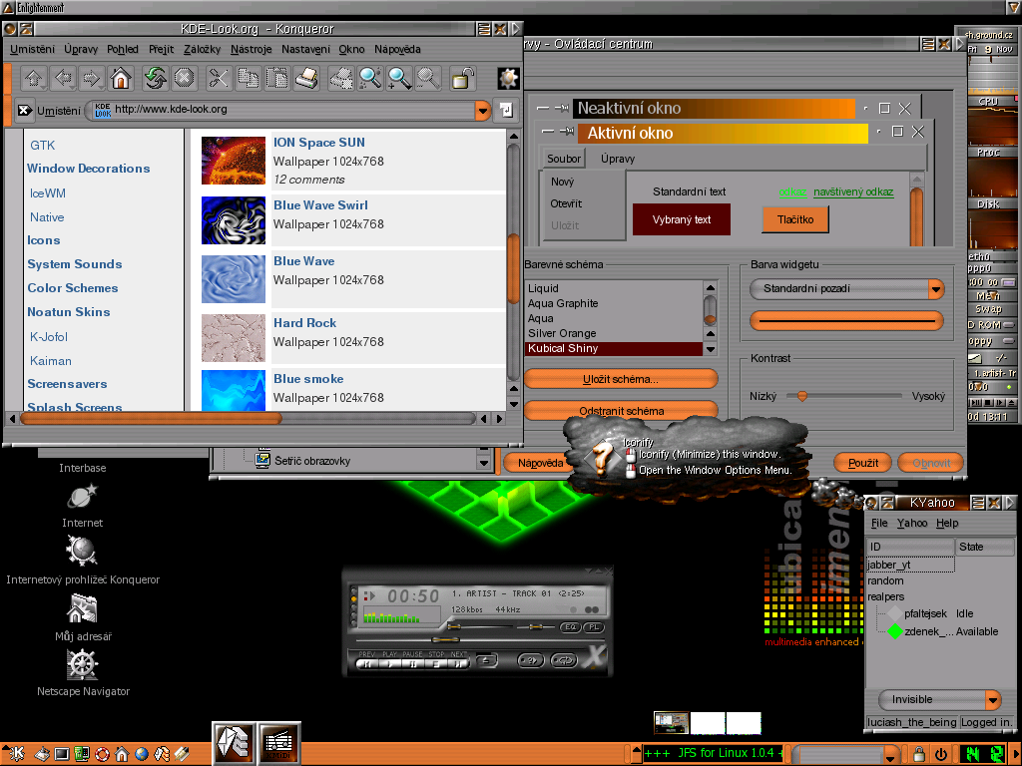Click the lifebuoy help icon on the panel
The height and width of the screenshot is (766, 1022).
pyautogui.click(x=103, y=754)
